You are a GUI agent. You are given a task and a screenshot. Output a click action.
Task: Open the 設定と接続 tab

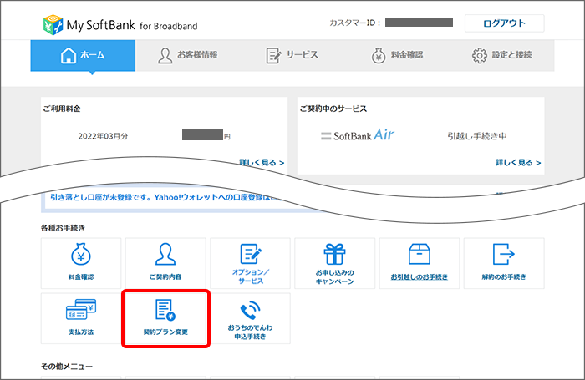(x=501, y=56)
